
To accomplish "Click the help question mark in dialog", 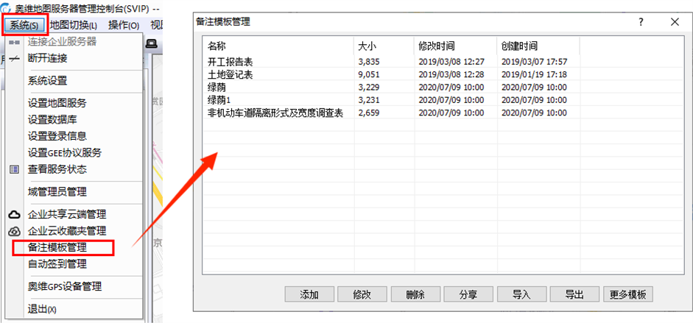I will point(641,22).
